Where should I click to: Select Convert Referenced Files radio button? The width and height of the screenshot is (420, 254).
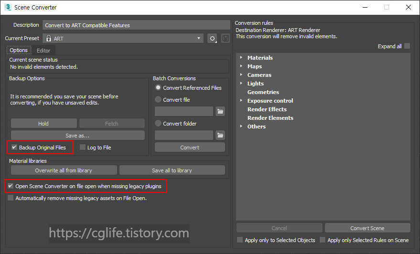pyautogui.click(x=158, y=87)
